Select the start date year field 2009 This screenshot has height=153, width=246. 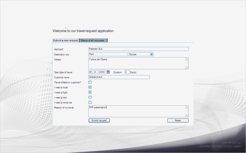click(102, 72)
